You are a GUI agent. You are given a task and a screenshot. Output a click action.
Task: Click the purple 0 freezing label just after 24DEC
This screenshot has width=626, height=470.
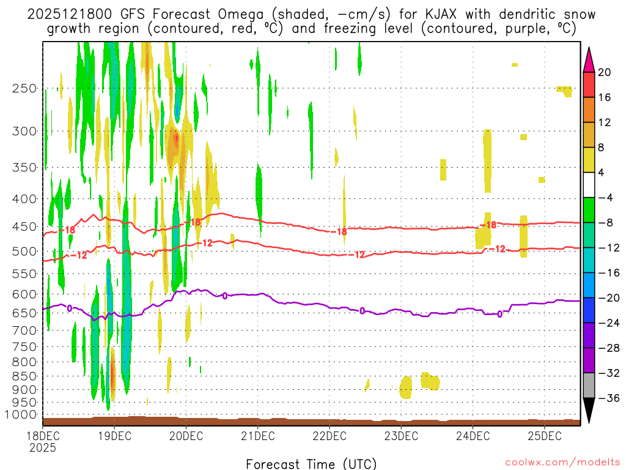coord(499,315)
